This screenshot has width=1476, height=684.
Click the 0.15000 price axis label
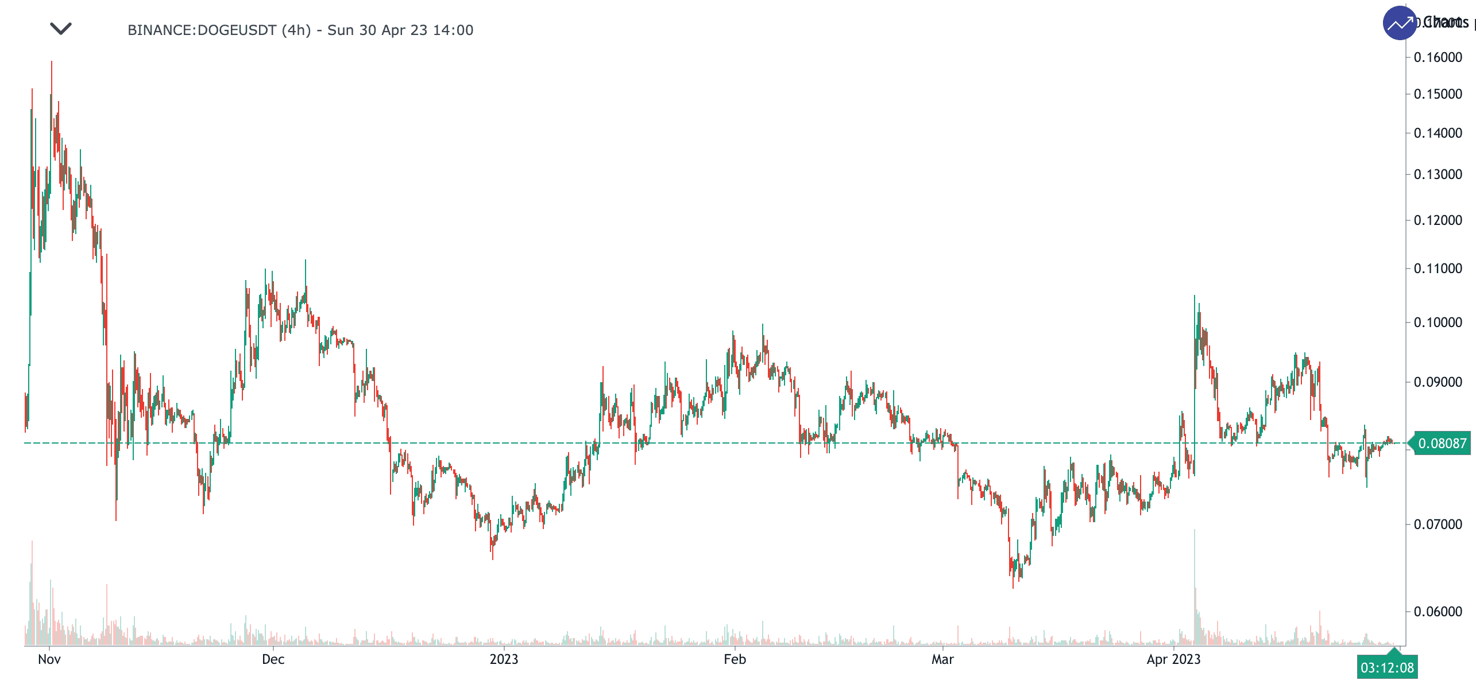[1438, 94]
